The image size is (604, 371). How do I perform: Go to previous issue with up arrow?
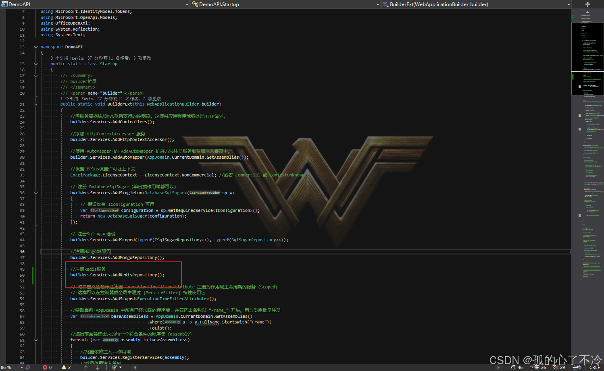tap(86, 367)
